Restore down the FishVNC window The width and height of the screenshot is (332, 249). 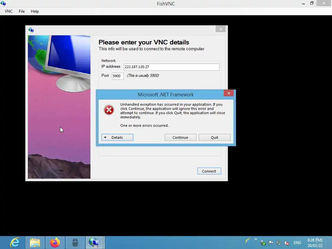[x=312, y=3]
